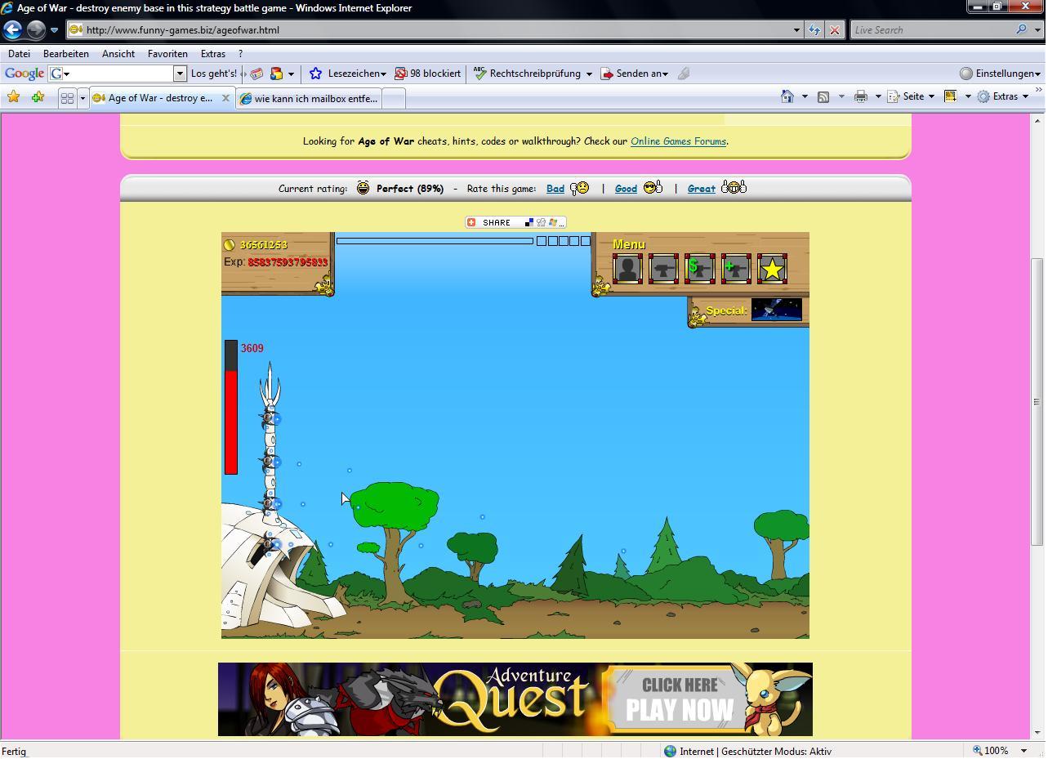
Task: Rate this game Bad
Action: [x=555, y=189]
